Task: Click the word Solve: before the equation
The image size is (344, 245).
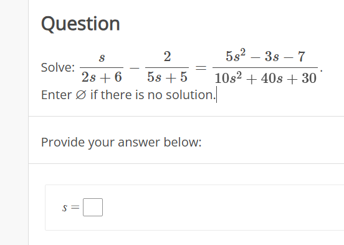Action: click(58, 67)
